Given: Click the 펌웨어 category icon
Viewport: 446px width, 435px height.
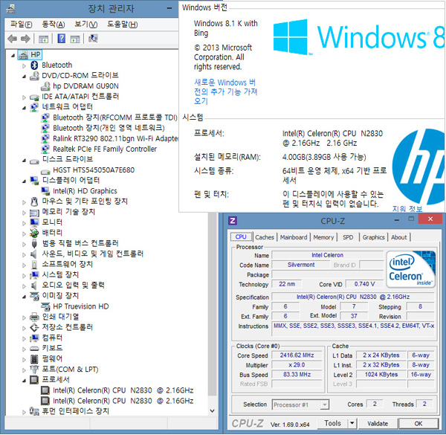Looking at the screenshot, I should [x=34, y=359].
